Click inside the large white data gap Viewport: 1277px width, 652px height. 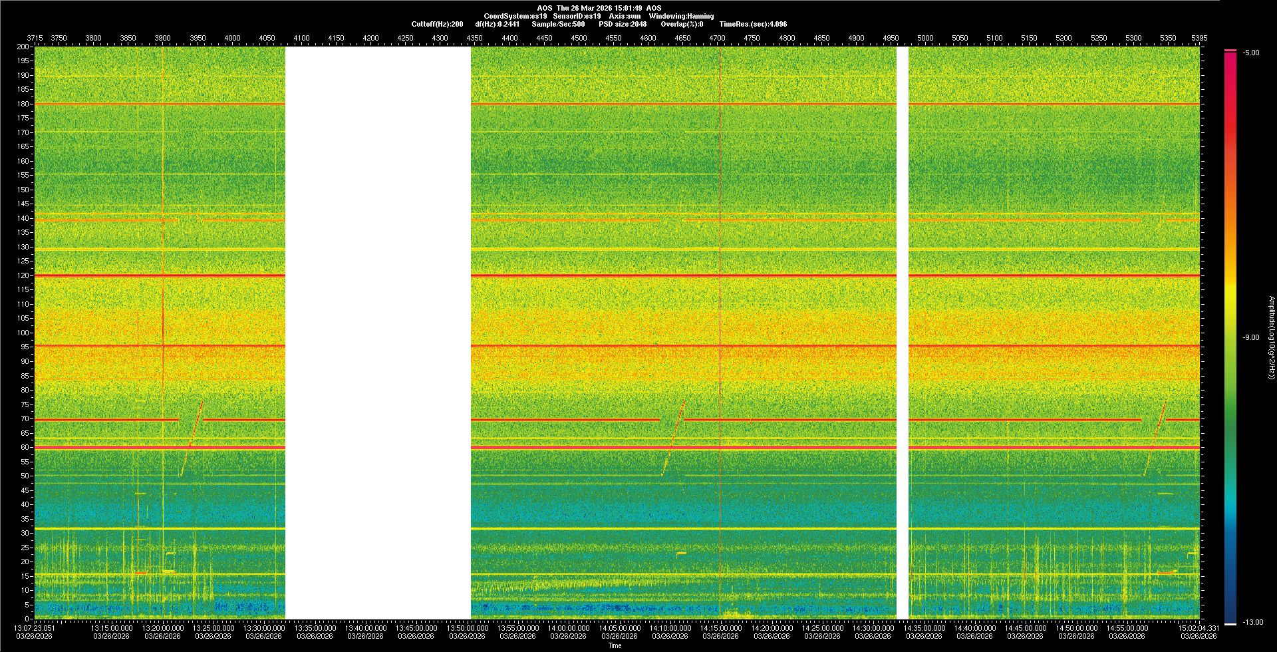tap(378, 333)
